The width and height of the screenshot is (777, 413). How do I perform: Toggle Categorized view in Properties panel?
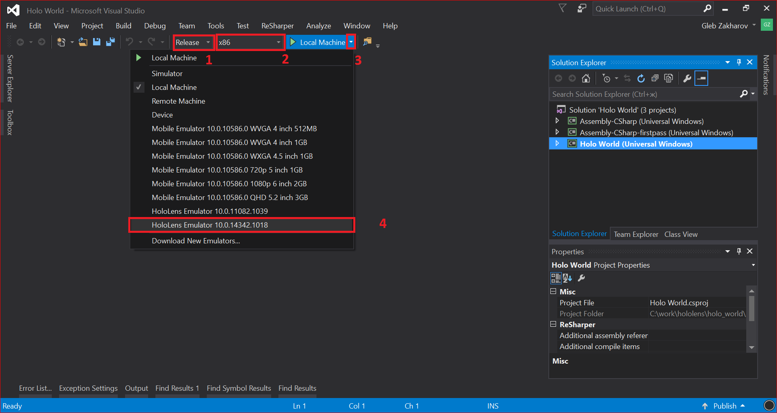tap(556, 278)
